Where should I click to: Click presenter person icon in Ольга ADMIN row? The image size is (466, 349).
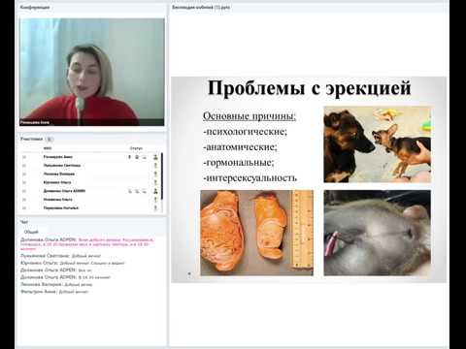[x=155, y=191]
